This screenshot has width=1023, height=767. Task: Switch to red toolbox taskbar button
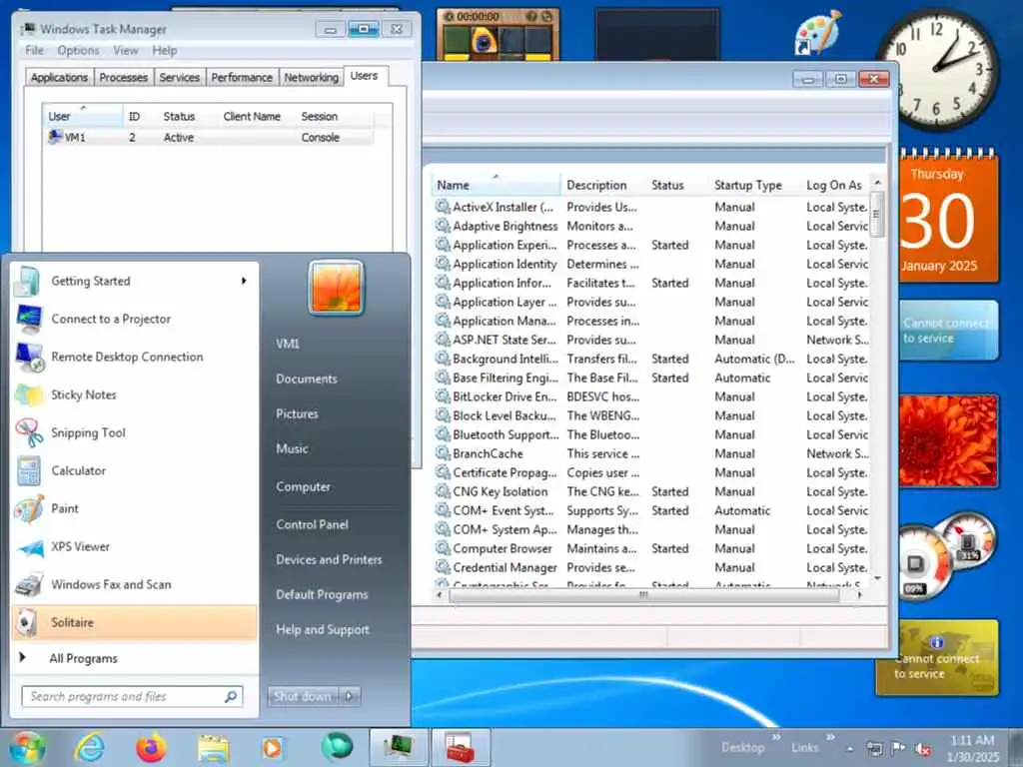click(x=461, y=747)
